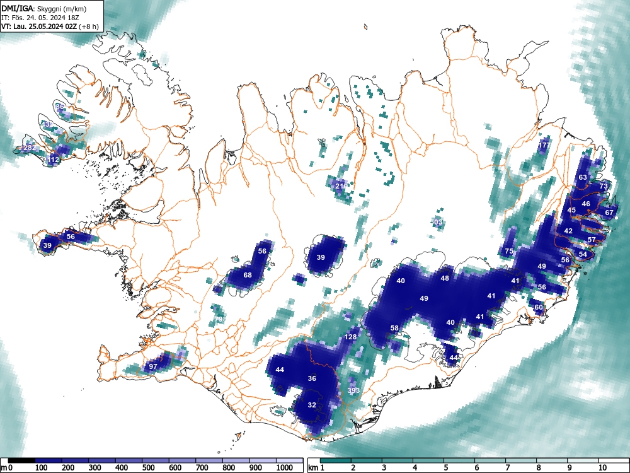Click visibility value "73" in the east fjords
Screen dimensions: 630x473
pyautogui.click(x=604, y=186)
